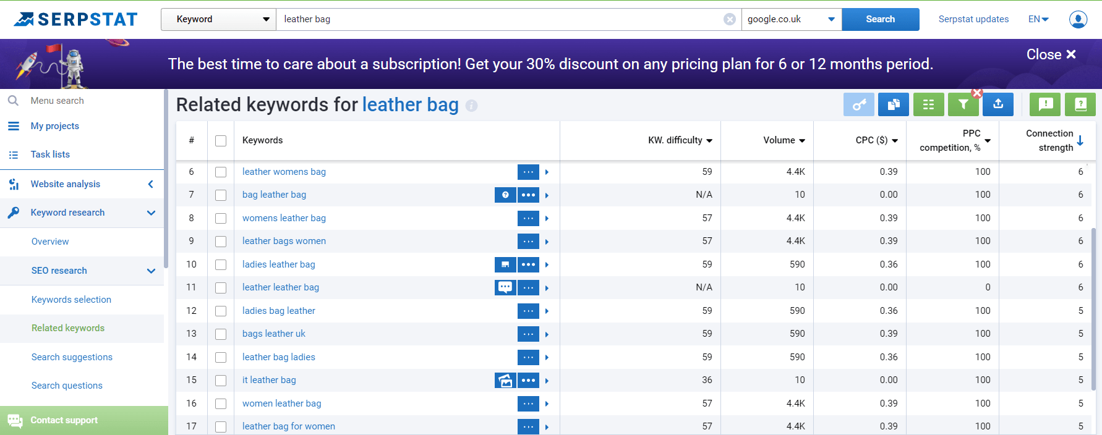1102x435 pixels.
Task: Open Overview under Keyword research
Action: click(x=50, y=242)
